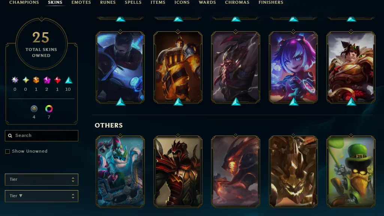Screen dimensions: 384x216
Task: Click the red tier gem icon
Action: tap(58, 80)
